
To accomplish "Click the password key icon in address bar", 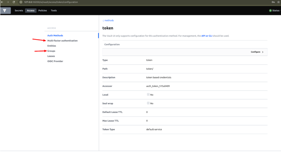I will (x=273, y=2).
